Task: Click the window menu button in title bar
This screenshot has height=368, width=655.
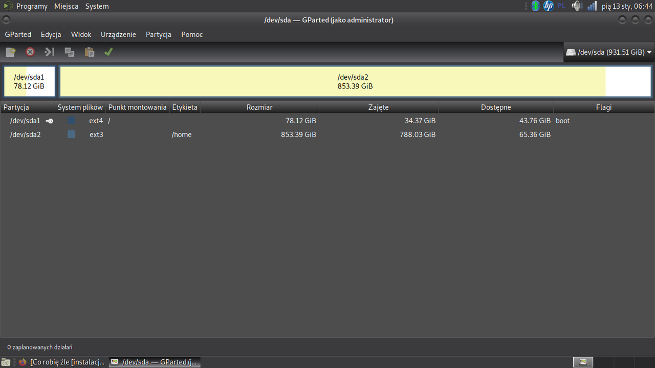Action: 6,20
